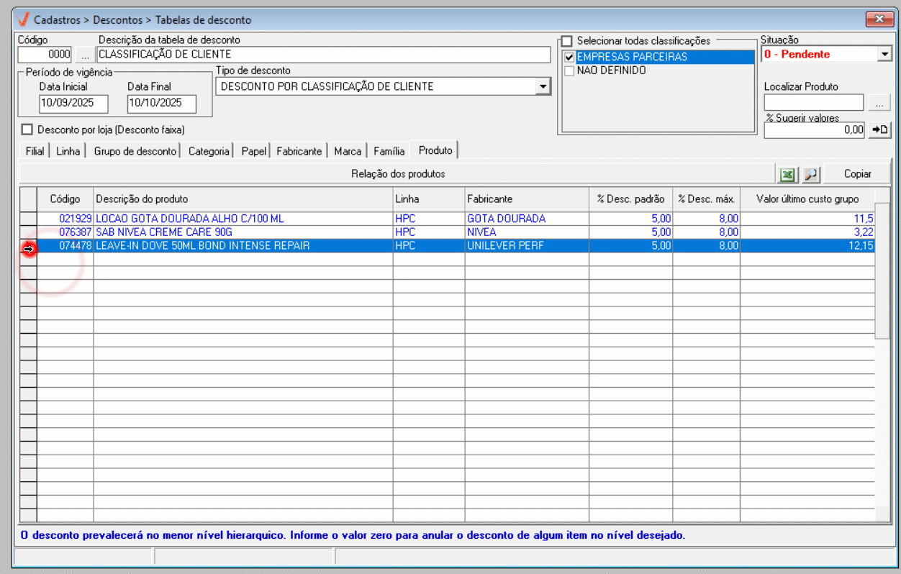Enable Desconto por loja checkbox

(x=27, y=130)
